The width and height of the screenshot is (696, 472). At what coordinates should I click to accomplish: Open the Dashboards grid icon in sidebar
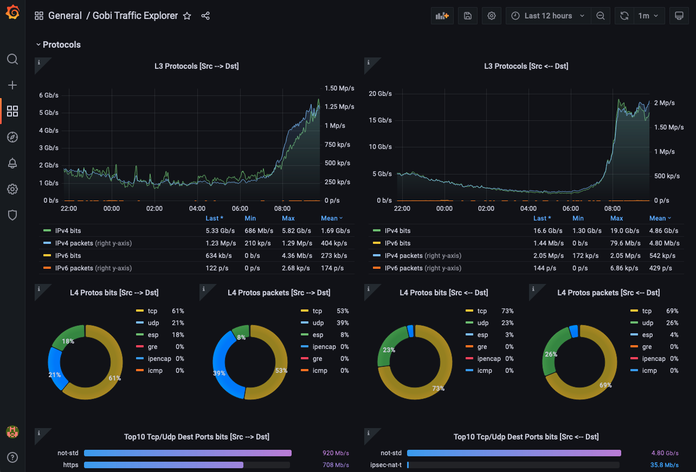pos(12,111)
